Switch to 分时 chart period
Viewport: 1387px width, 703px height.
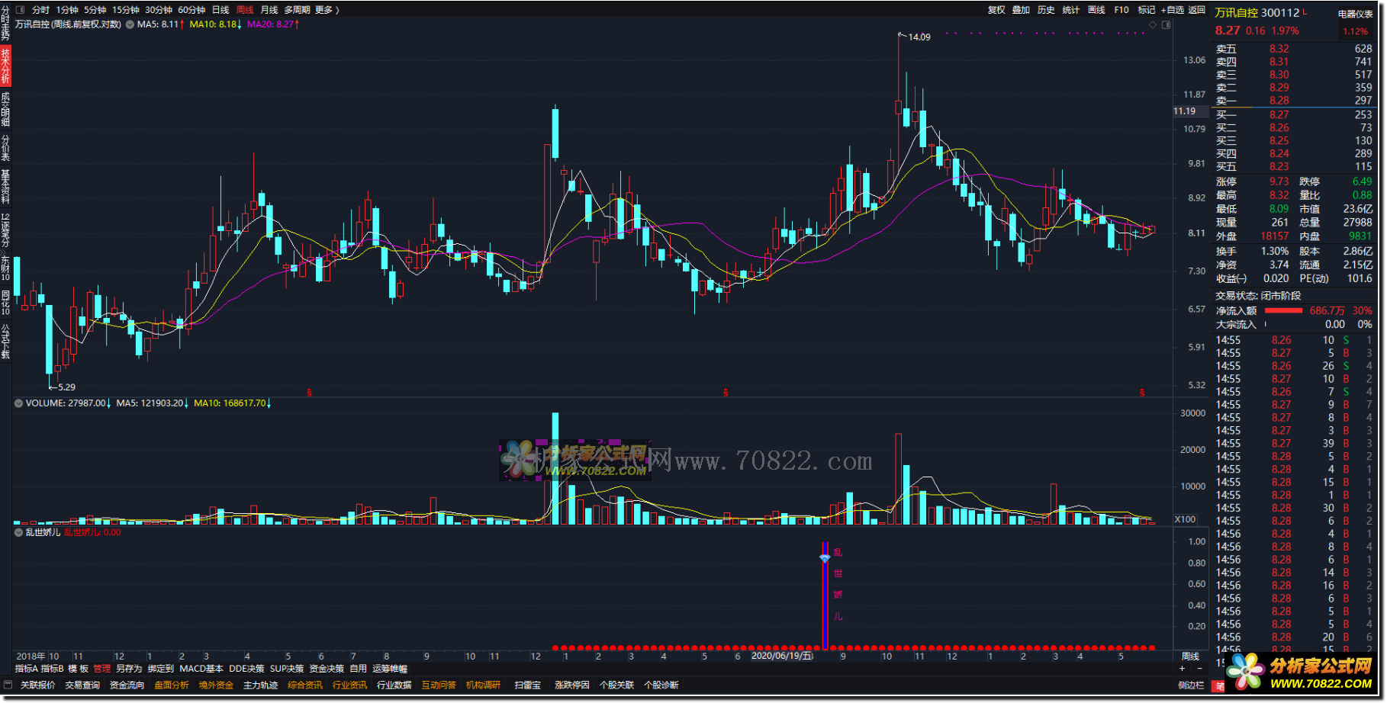coord(40,10)
